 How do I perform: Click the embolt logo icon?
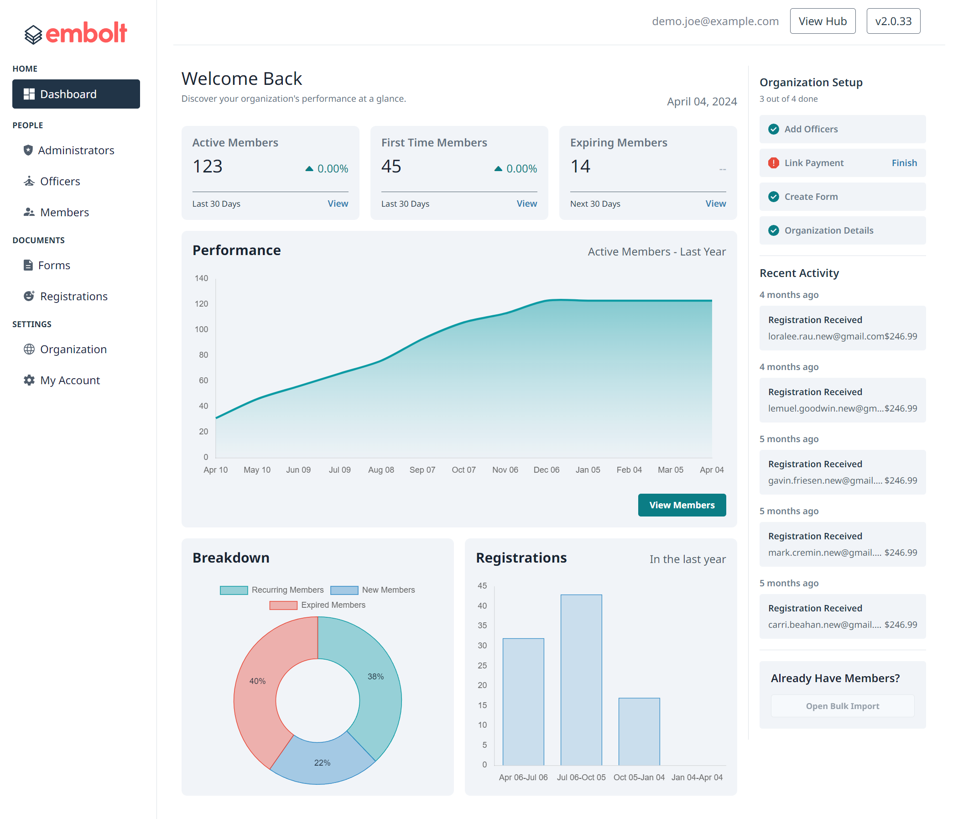pos(33,34)
